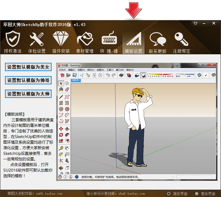Open 相机(C) menu in SketchUp preview
221x197 pixels.
tap(91, 70)
